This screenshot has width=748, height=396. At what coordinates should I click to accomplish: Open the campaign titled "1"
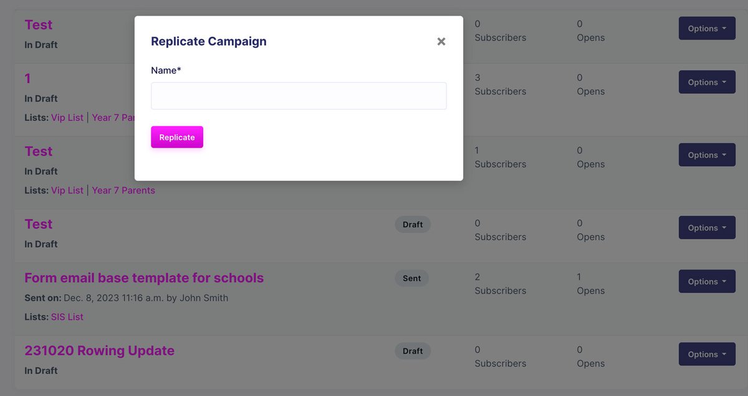coord(27,78)
